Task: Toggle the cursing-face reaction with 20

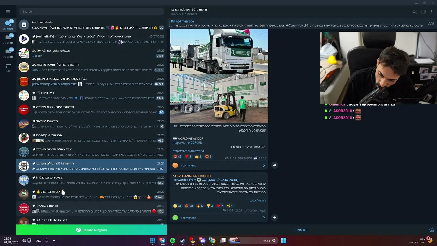Action: (189, 206)
